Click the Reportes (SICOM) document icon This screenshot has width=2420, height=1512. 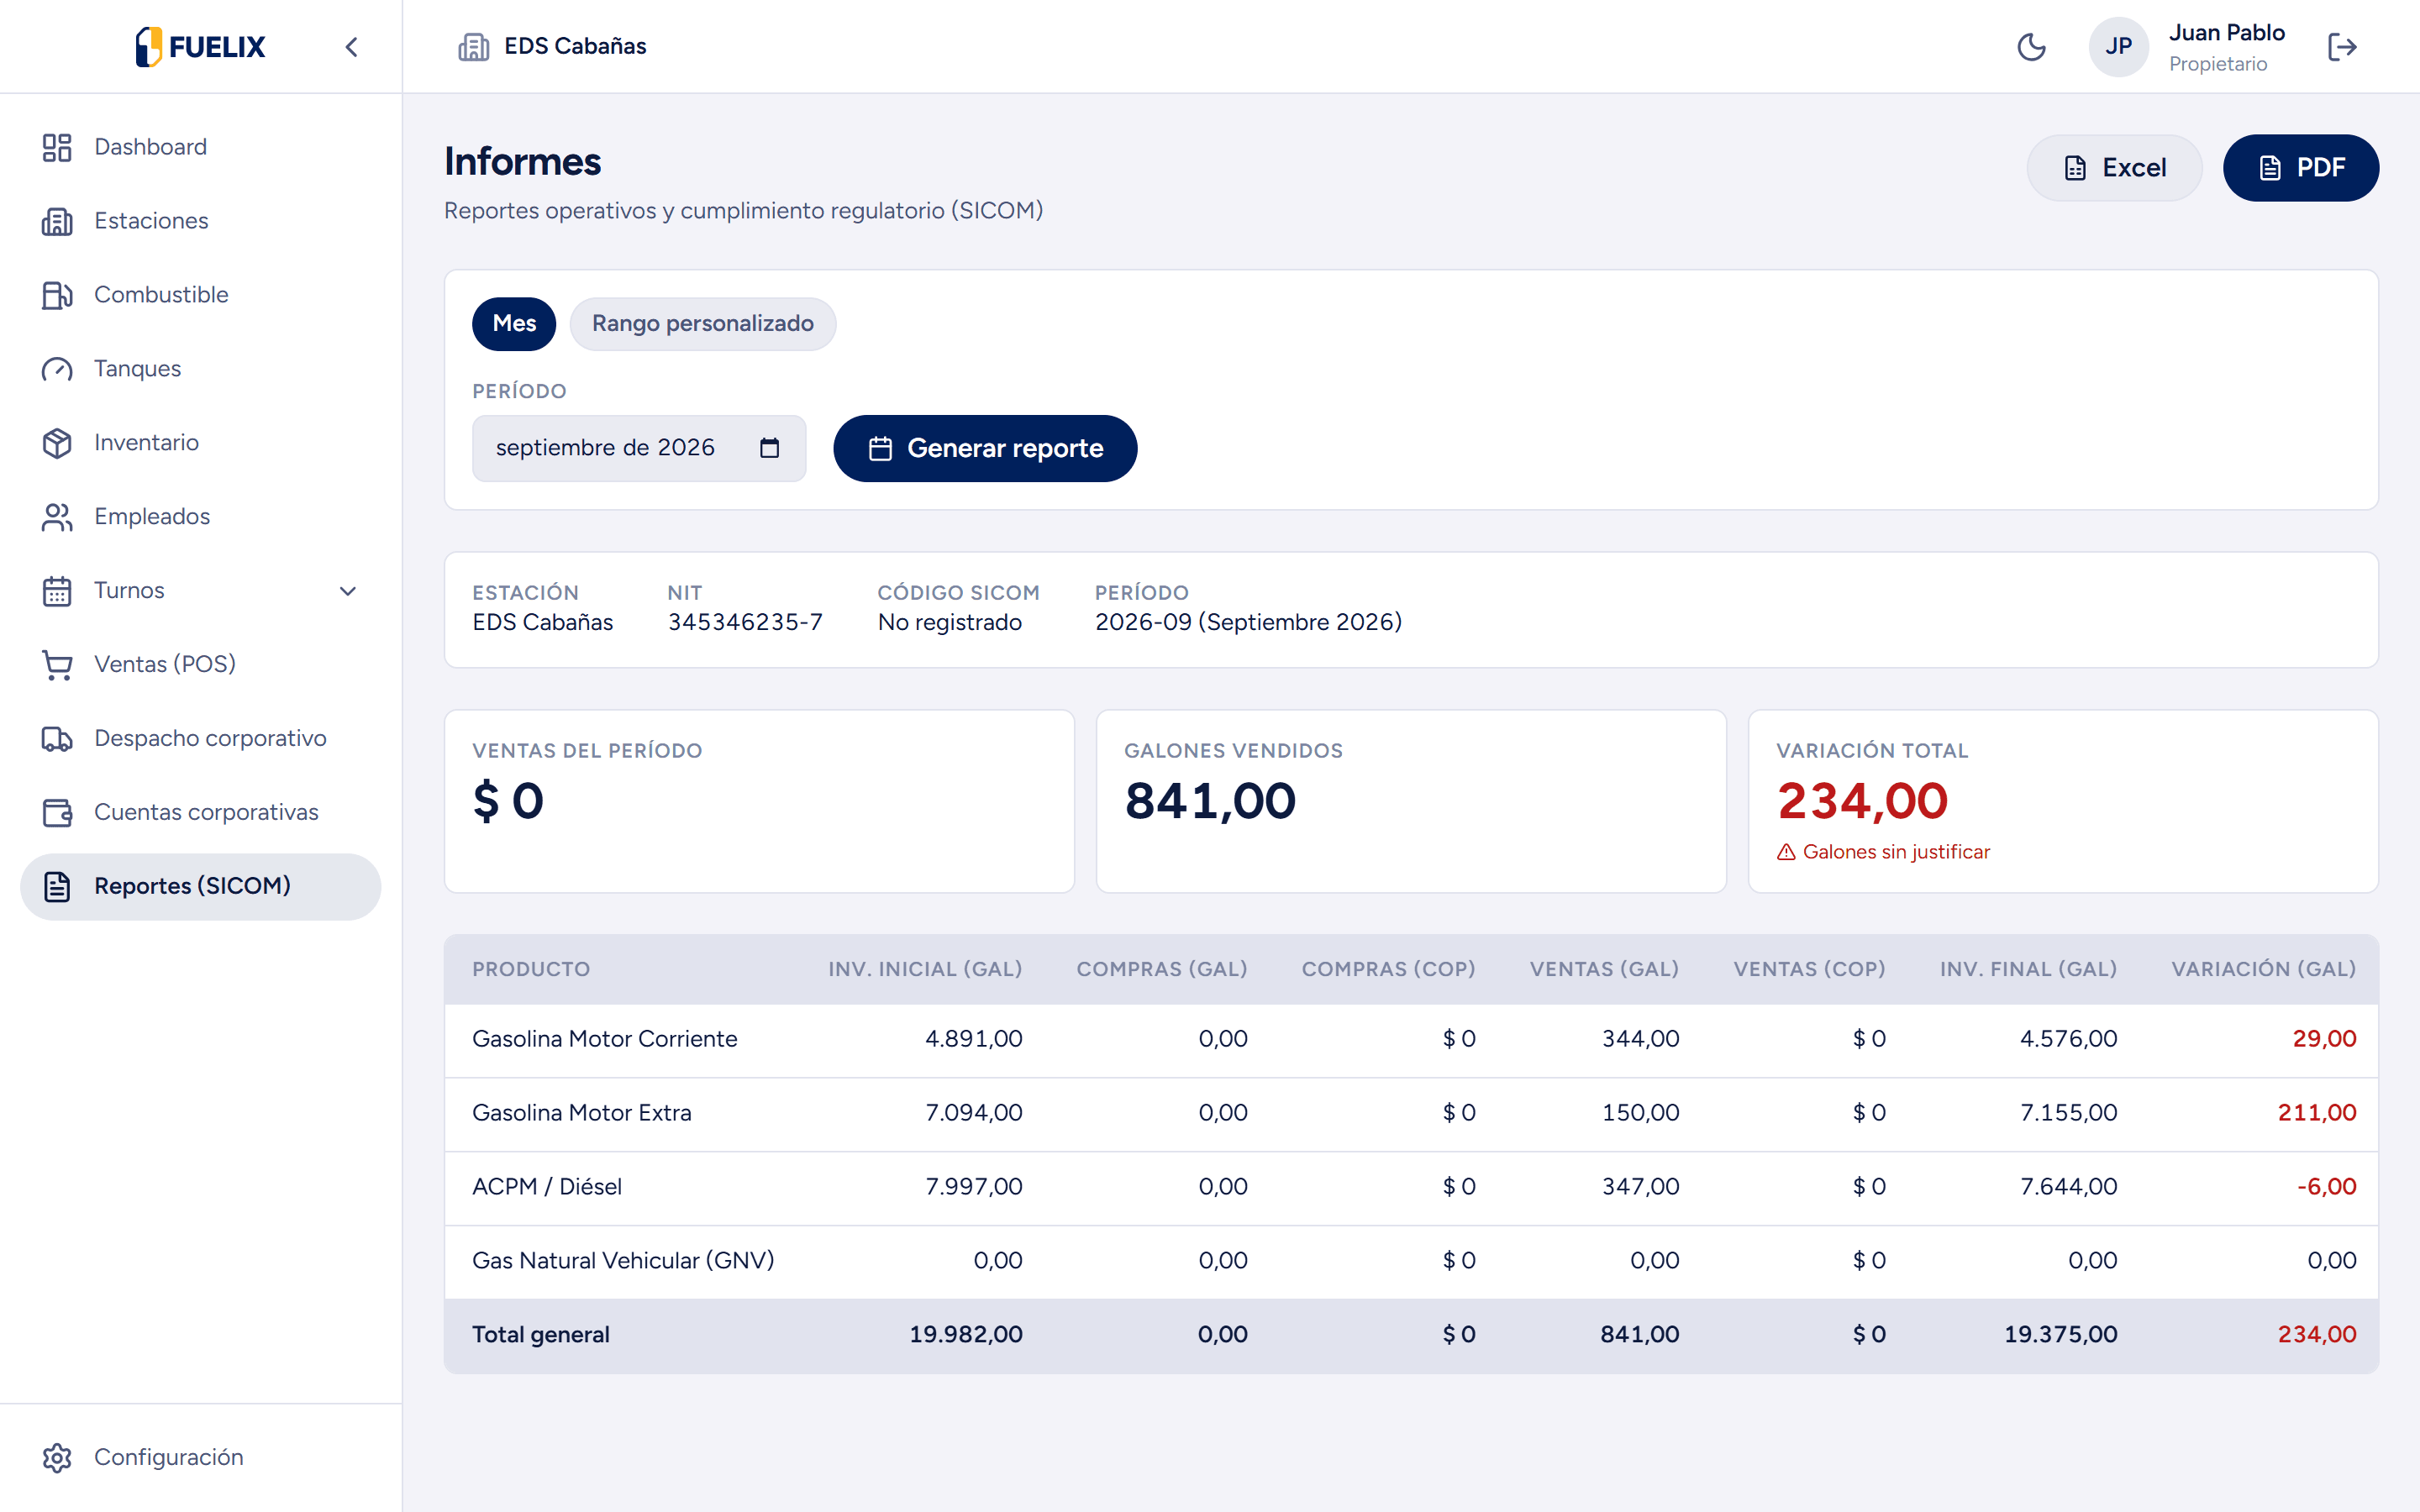pyautogui.click(x=57, y=886)
